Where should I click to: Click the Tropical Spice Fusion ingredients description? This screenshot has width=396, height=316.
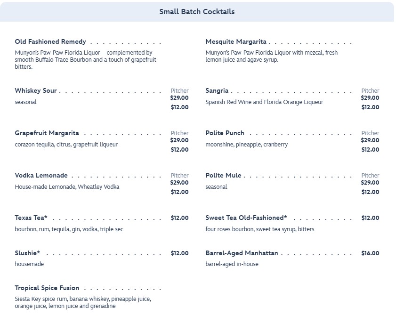pos(83,302)
